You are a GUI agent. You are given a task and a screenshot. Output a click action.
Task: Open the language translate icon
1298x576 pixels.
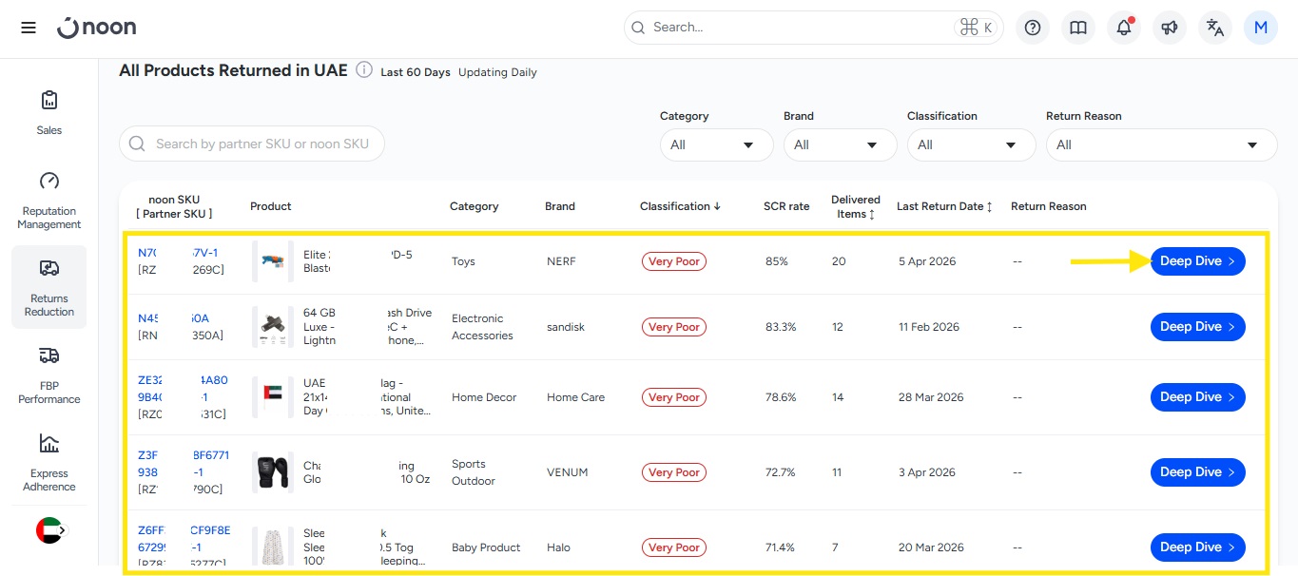coord(1215,28)
